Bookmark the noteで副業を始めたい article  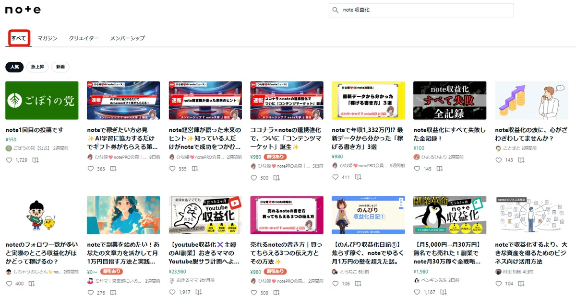(x=113, y=293)
